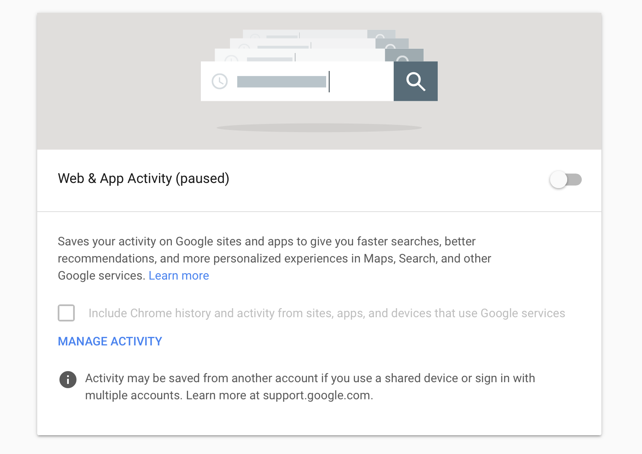Click the white search field in the illustration

pyautogui.click(x=297, y=81)
